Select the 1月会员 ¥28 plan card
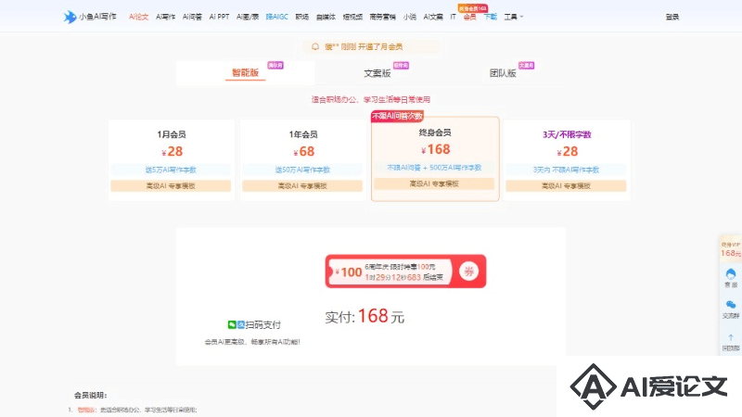 [x=172, y=160]
